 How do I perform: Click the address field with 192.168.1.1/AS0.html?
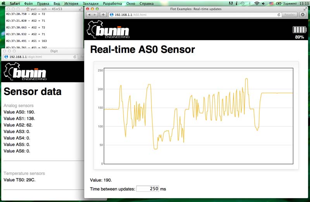click(x=195, y=15)
